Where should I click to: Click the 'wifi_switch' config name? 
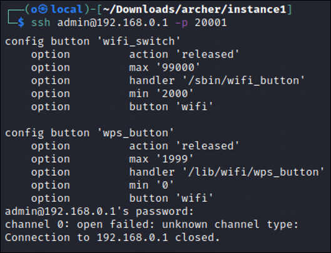pyautogui.click(x=139, y=41)
